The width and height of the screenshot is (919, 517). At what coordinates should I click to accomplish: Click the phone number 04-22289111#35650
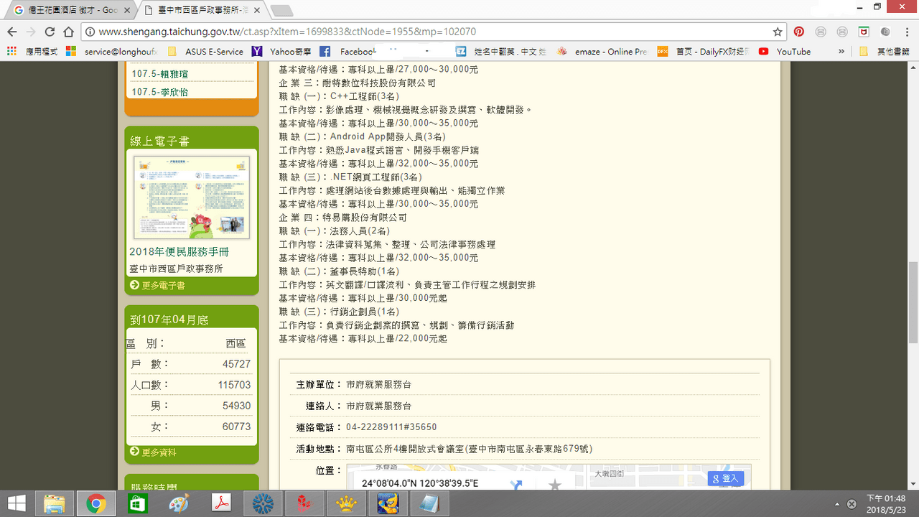(x=391, y=427)
